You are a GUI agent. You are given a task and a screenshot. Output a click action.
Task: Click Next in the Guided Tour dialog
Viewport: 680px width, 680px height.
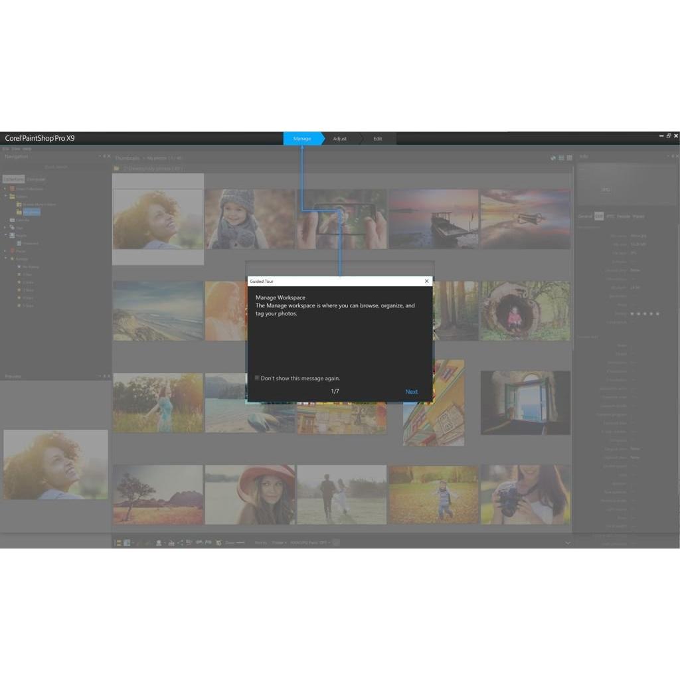click(411, 392)
